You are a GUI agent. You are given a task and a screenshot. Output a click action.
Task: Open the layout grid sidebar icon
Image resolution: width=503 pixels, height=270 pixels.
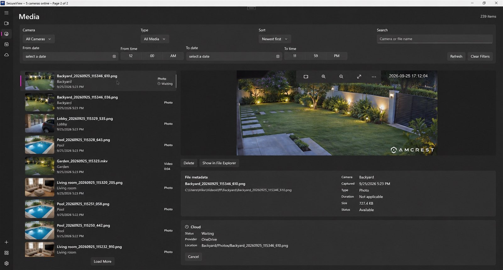pos(6,253)
